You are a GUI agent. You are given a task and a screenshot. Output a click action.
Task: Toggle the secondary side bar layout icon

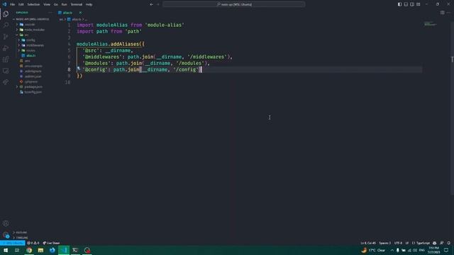pyautogui.click(x=412, y=4)
